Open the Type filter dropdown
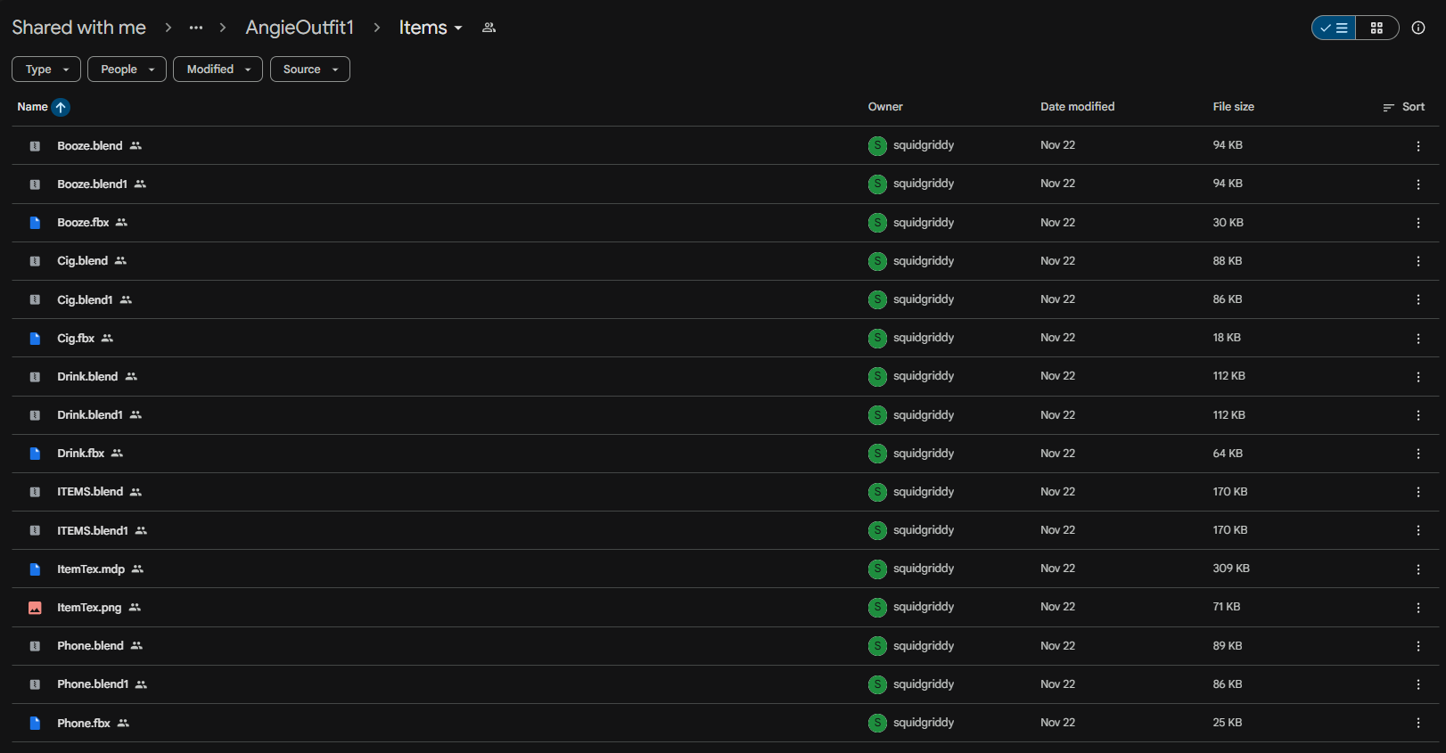Screen dimensions: 1446x753 tap(46, 70)
